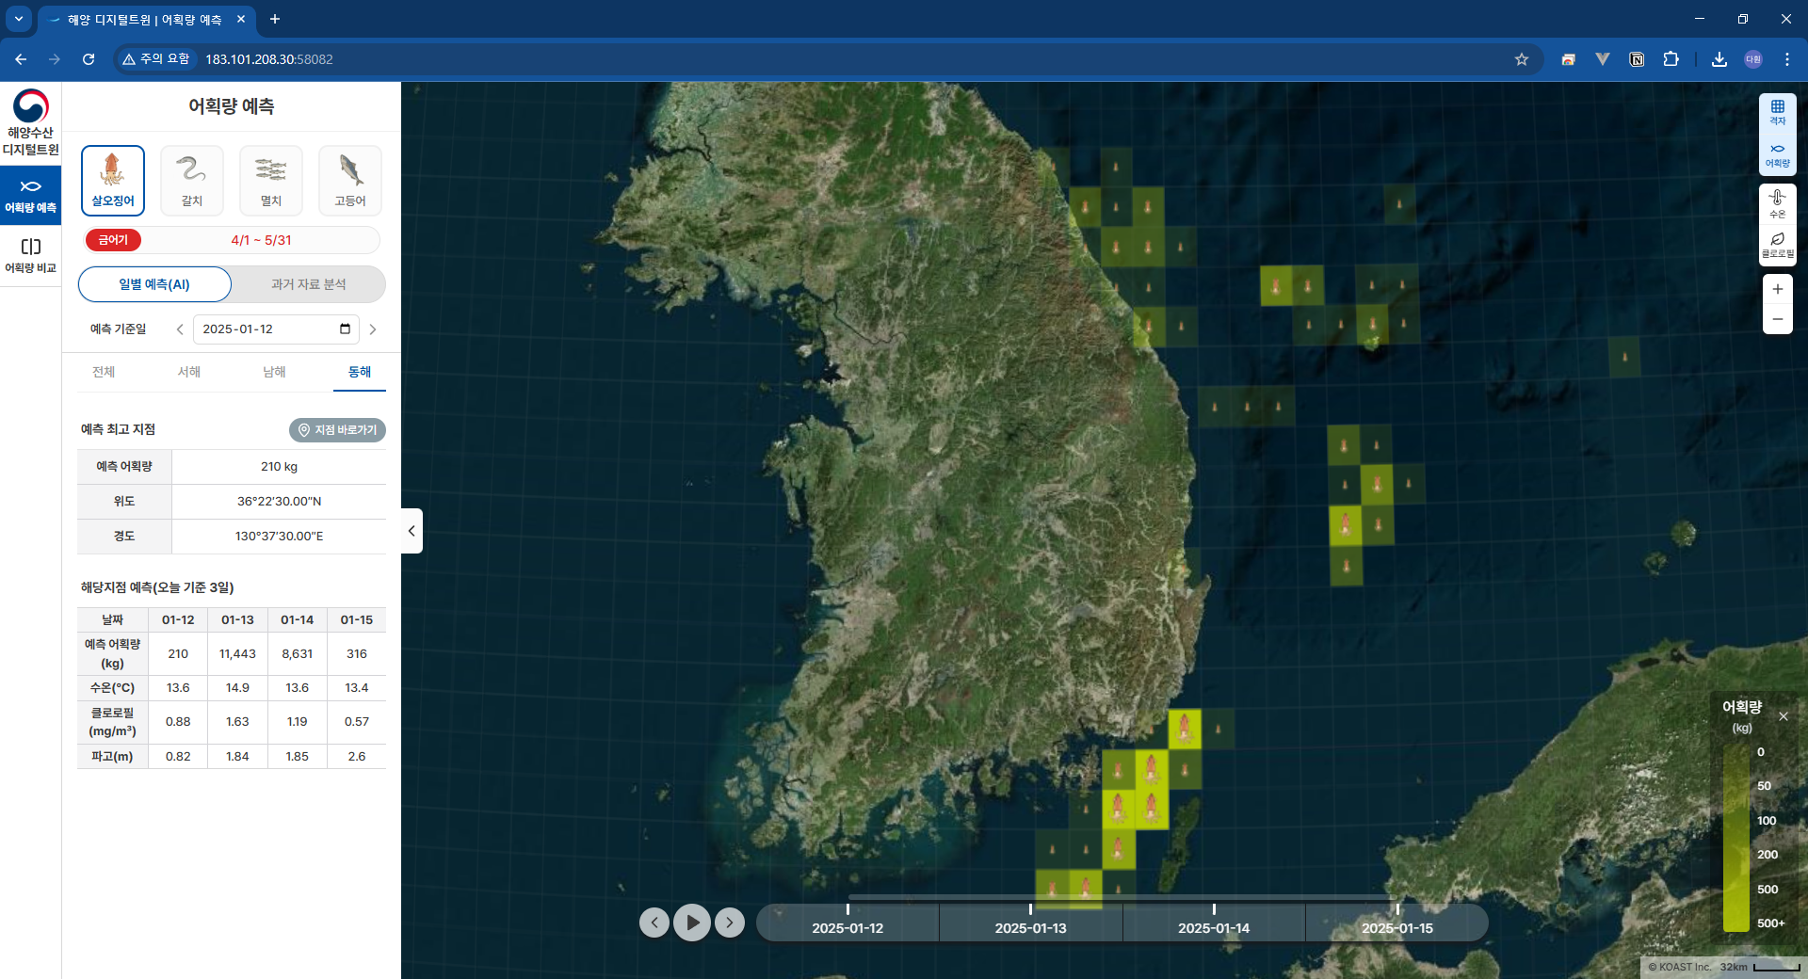Toggle the 어획량 catch layer button
The width and height of the screenshot is (1808, 979).
pyautogui.click(x=1778, y=154)
